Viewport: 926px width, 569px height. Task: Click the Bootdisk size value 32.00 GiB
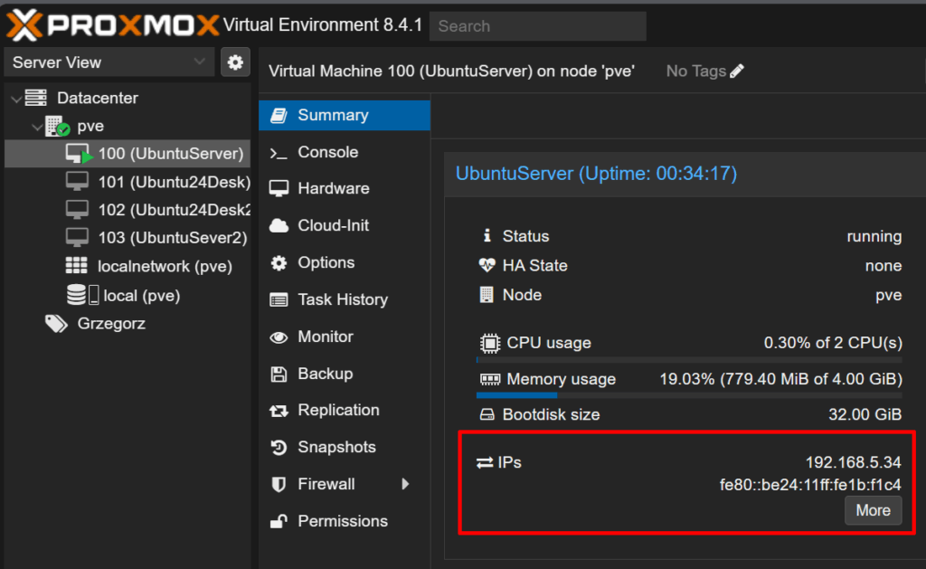865,415
